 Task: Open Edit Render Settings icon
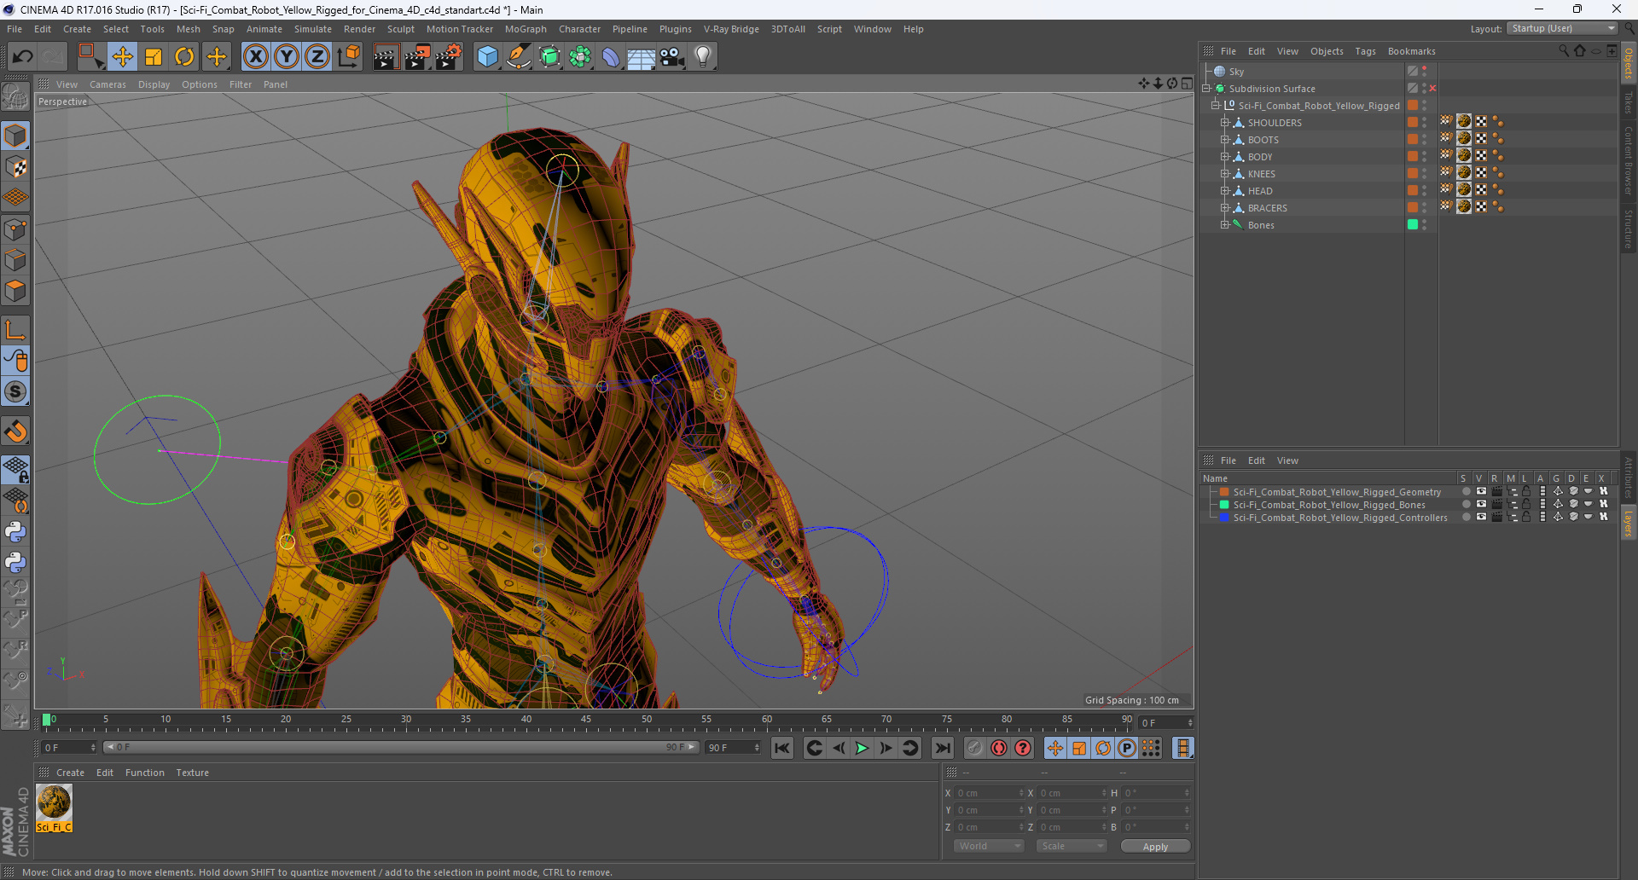tap(448, 57)
